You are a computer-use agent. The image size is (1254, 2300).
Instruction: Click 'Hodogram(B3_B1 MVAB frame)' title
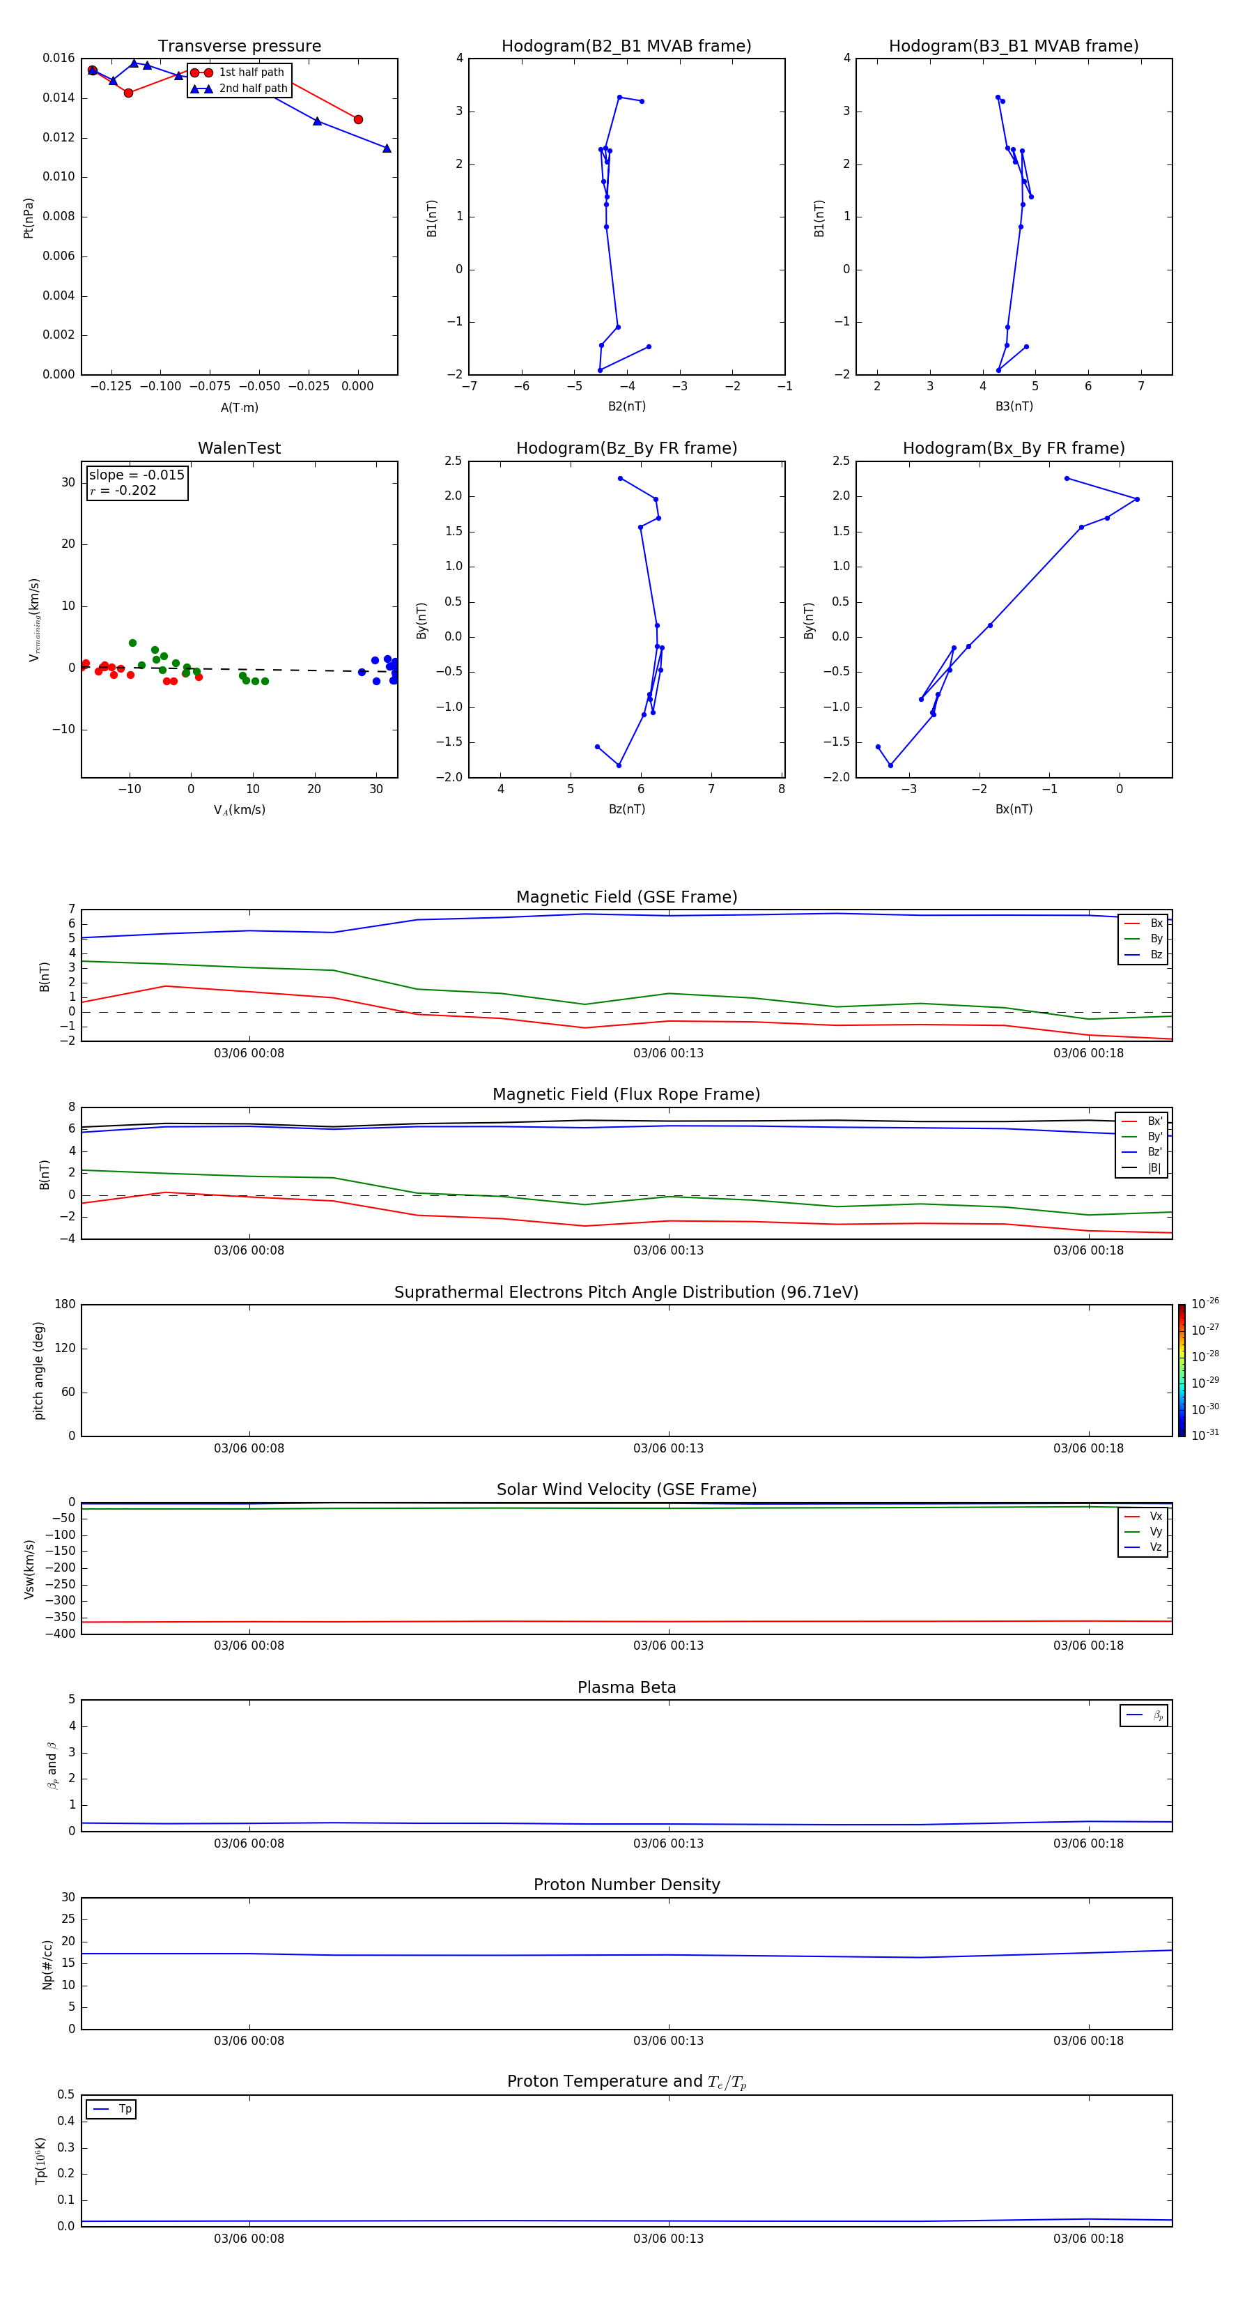point(1014,47)
